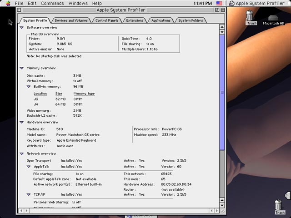Screen dimensions: 291x218
Task: Click the window zoom box
Action: click(217, 10)
